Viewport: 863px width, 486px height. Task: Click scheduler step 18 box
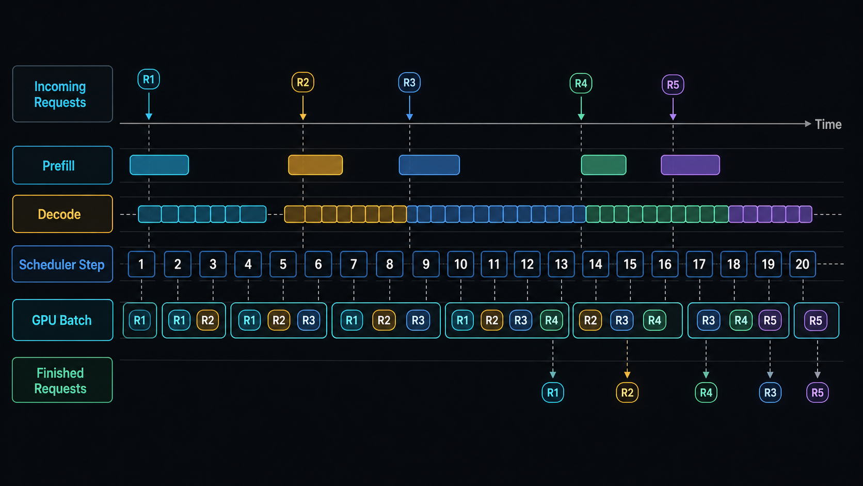click(734, 264)
